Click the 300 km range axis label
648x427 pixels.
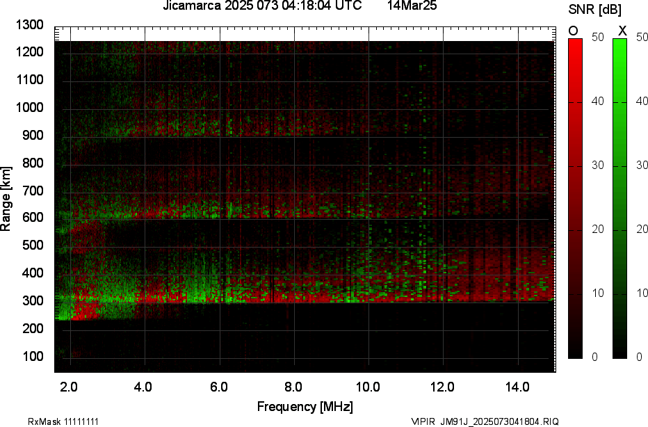[33, 300]
